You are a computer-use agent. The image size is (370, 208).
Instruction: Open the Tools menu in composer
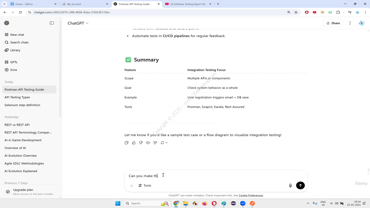(x=145, y=185)
